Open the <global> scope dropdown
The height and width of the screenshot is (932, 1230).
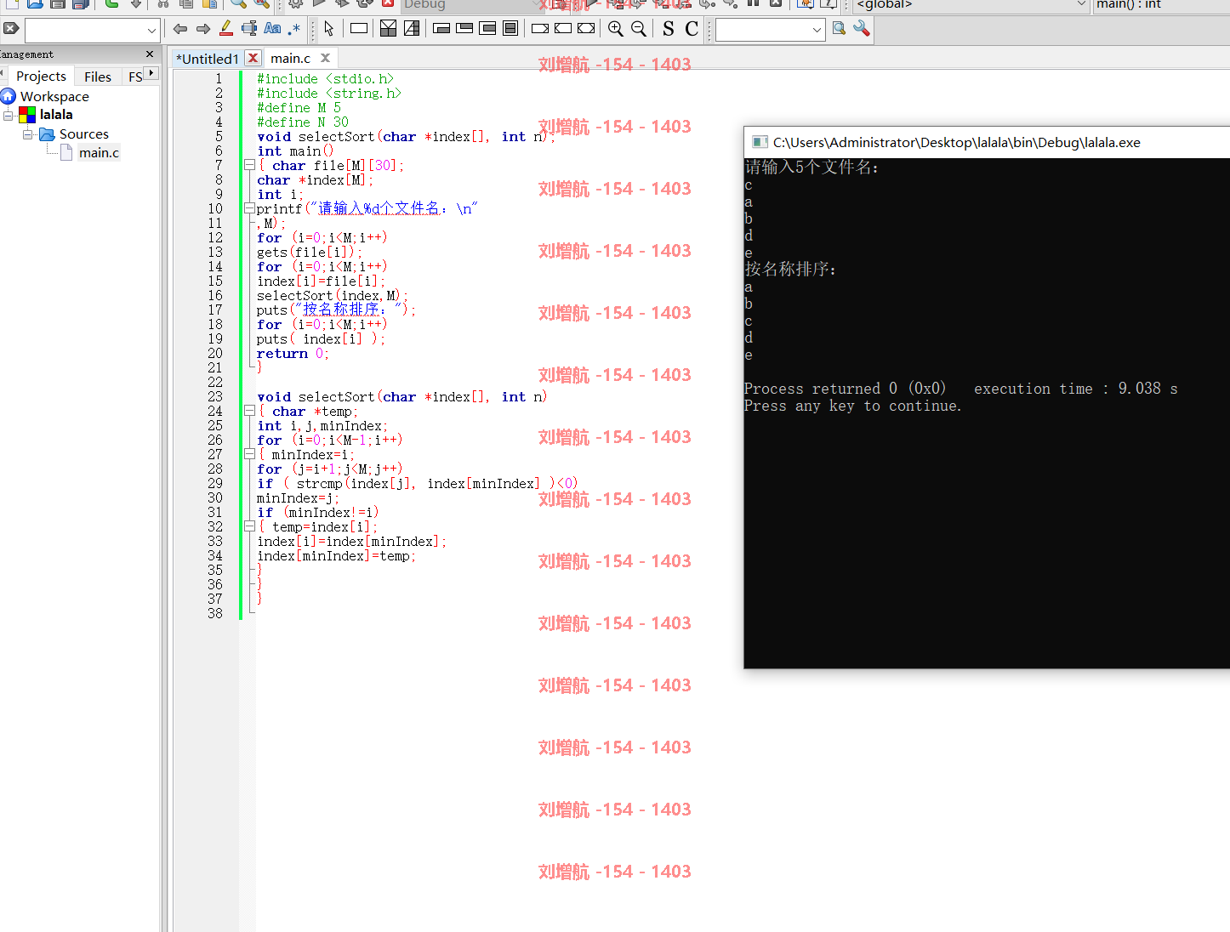click(x=971, y=5)
